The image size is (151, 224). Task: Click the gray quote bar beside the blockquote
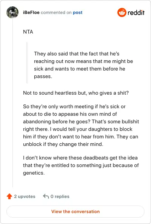27,63
